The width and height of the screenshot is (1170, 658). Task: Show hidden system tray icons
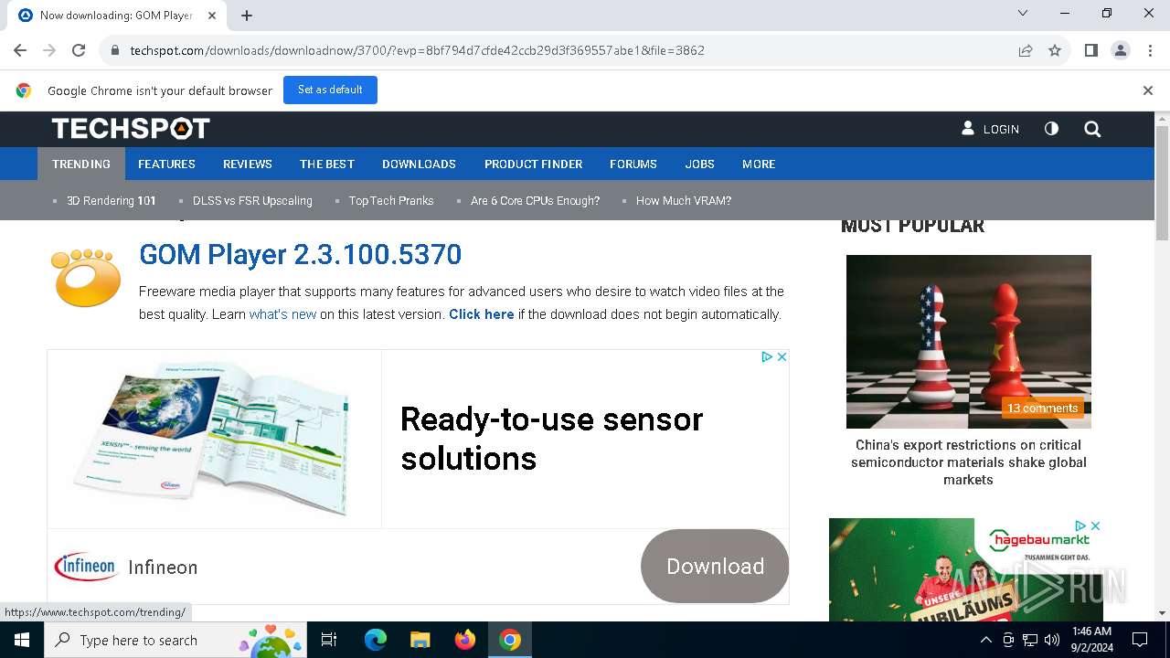coord(985,640)
